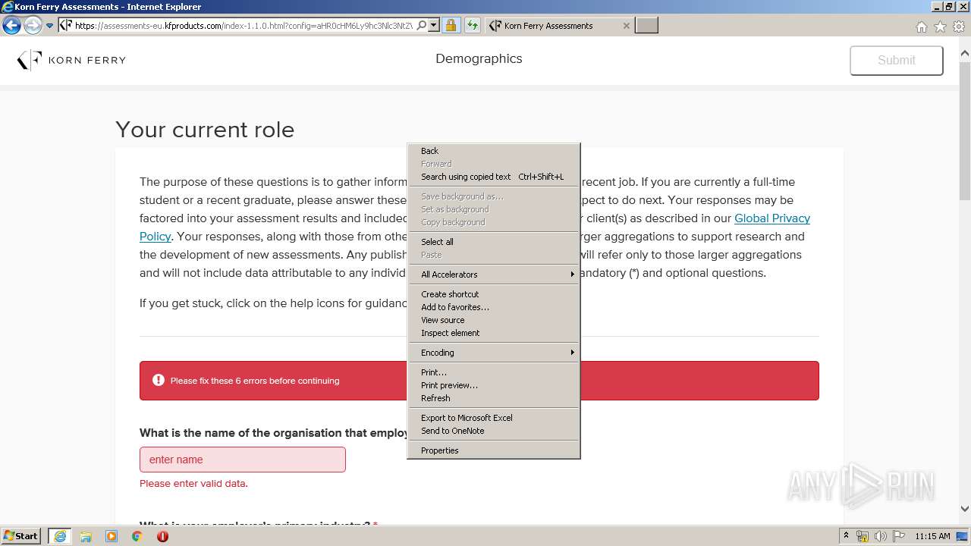Choose Select all in context menu
This screenshot has height=546, width=971.
click(494, 242)
